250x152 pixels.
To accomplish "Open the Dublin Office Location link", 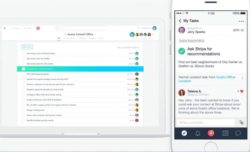I will [x=207, y=79].
